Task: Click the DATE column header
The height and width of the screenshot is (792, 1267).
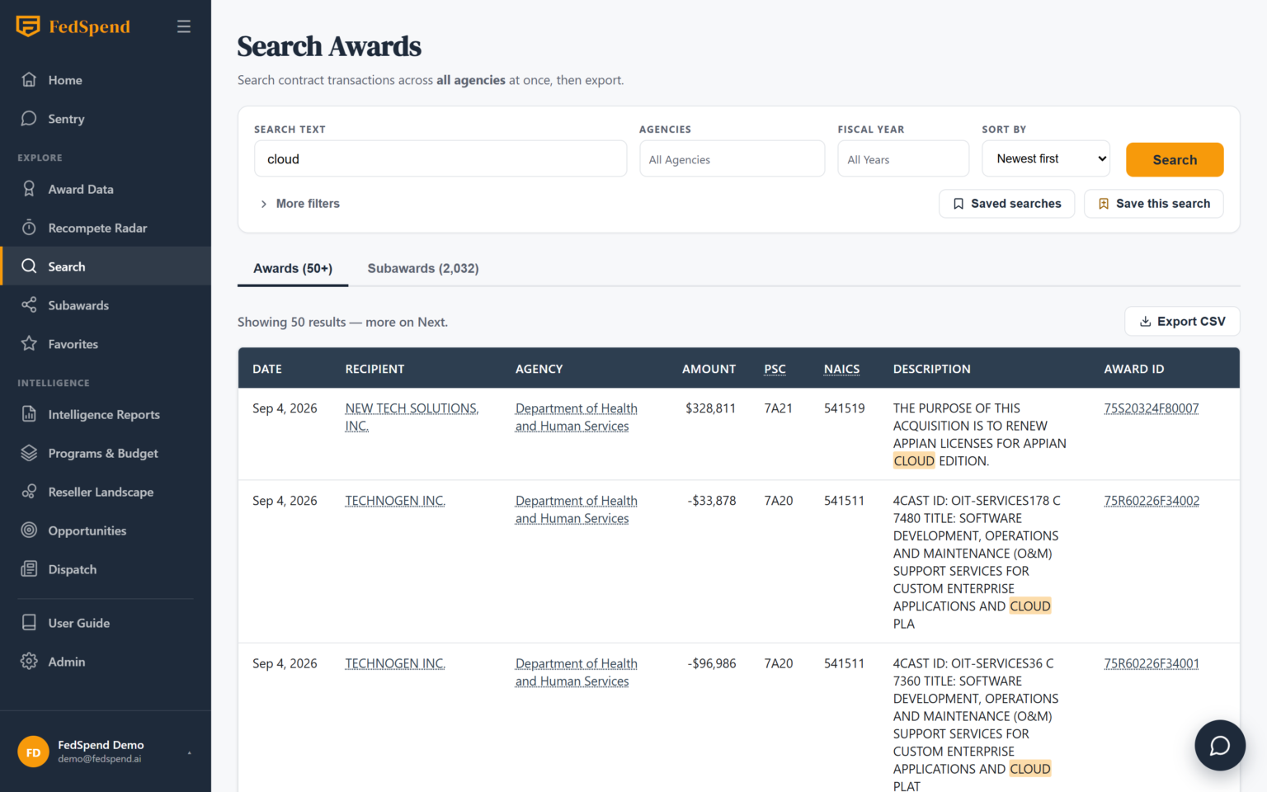Action: (x=267, y=369)
